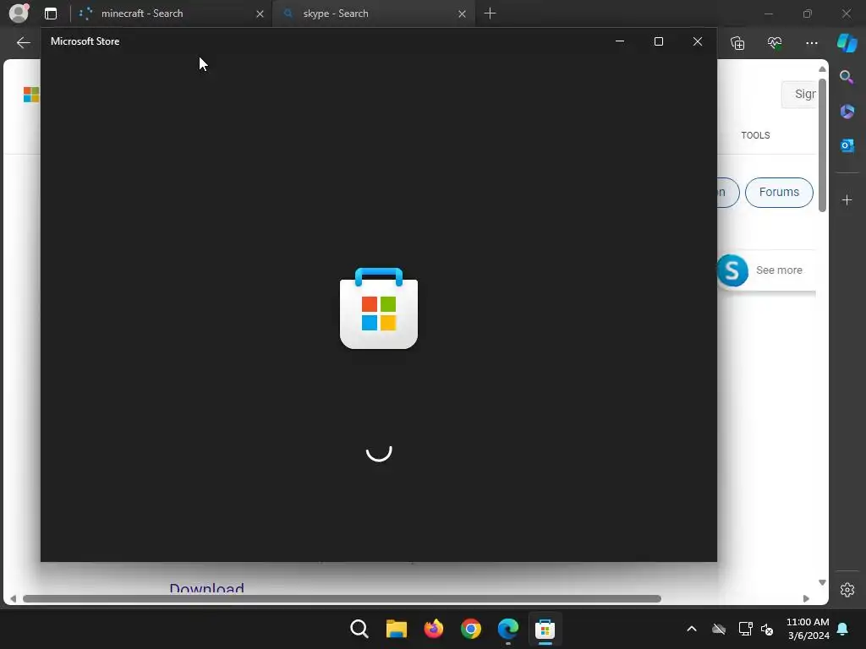The height and width of the screenshot is (649, 866).
Task: Click the Microsoft Store title text
Action: 85,41
